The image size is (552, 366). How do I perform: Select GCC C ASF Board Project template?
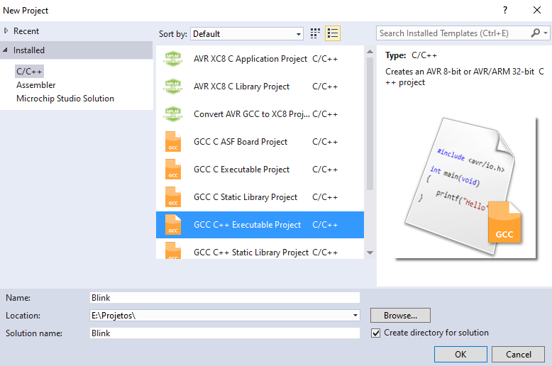tap(260, 141)
